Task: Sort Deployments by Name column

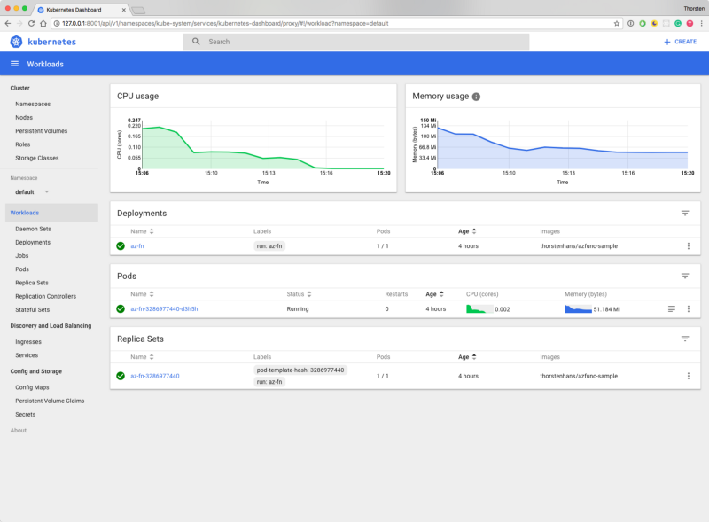Action: 140,231
